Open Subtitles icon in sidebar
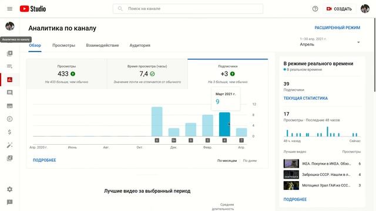Screen dimensions: 376x211 [x=9, y=105]
